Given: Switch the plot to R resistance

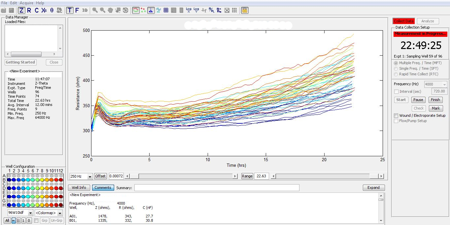Looking at the screenshot, I should pos(29,10).
